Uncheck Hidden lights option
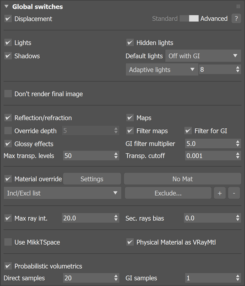The height and width of the screenshot is (286, 245). tap(130, 43)
